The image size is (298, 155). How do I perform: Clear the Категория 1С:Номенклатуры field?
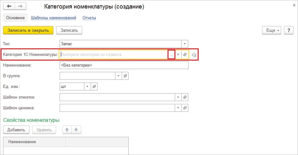[178, 55]
